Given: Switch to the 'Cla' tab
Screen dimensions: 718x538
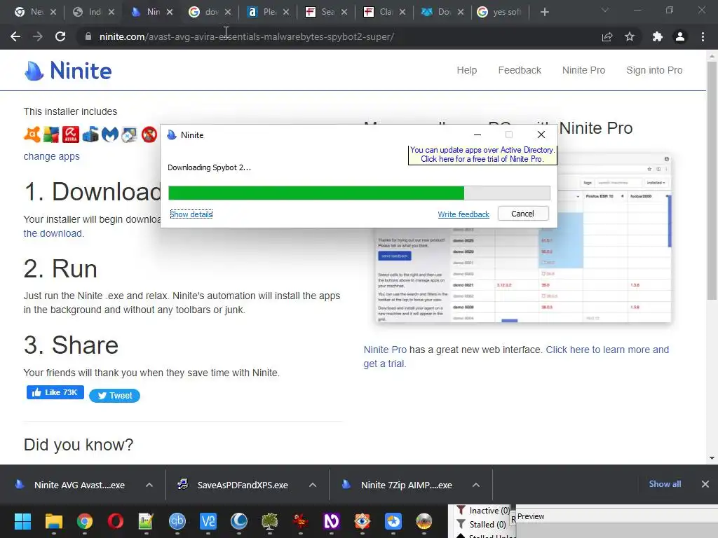Looking at the screenshot, I should pyautogui.click(x=385, y=13).
